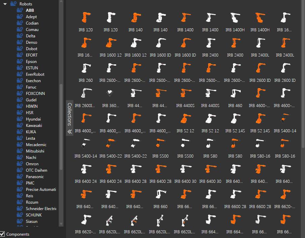Open the Dobot category in the tree
Image resolution: width=305 pixels, height=238 pixels.
click(x=32, y=48)
